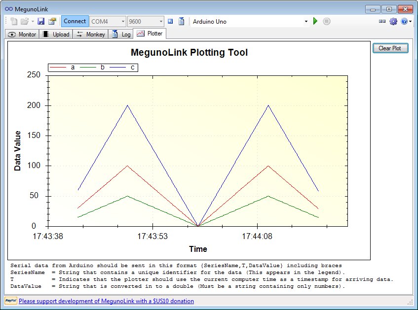Click the project properties icon beside Save
418x310 pixels.
coord(52,21)
